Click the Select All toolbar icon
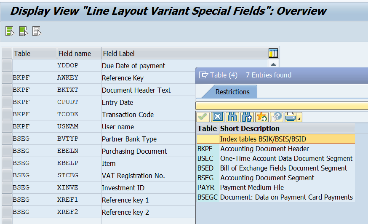Image resolution: width=368 pixels, height=224 pixels. (x=10, y=31)
